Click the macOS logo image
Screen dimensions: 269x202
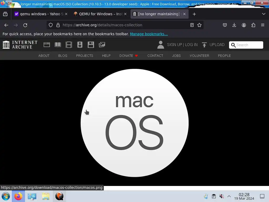click(x=135, y=123)
